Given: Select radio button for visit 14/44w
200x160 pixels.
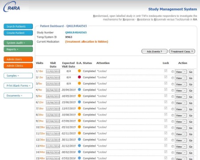Looking at the screenshot, I should point(172,152).
